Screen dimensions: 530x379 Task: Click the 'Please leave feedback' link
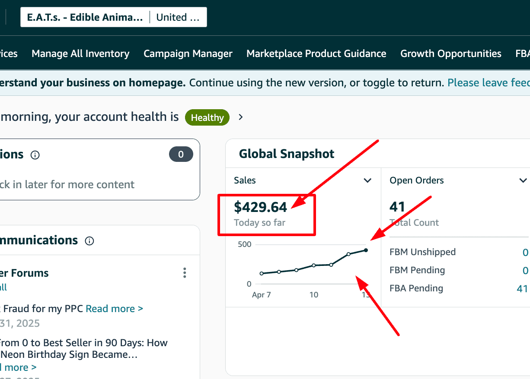488,82
